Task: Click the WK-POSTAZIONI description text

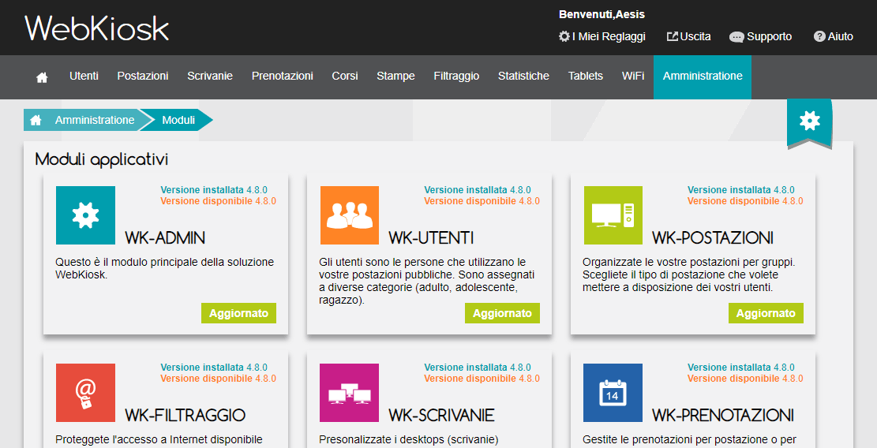Action: point(688,274)
